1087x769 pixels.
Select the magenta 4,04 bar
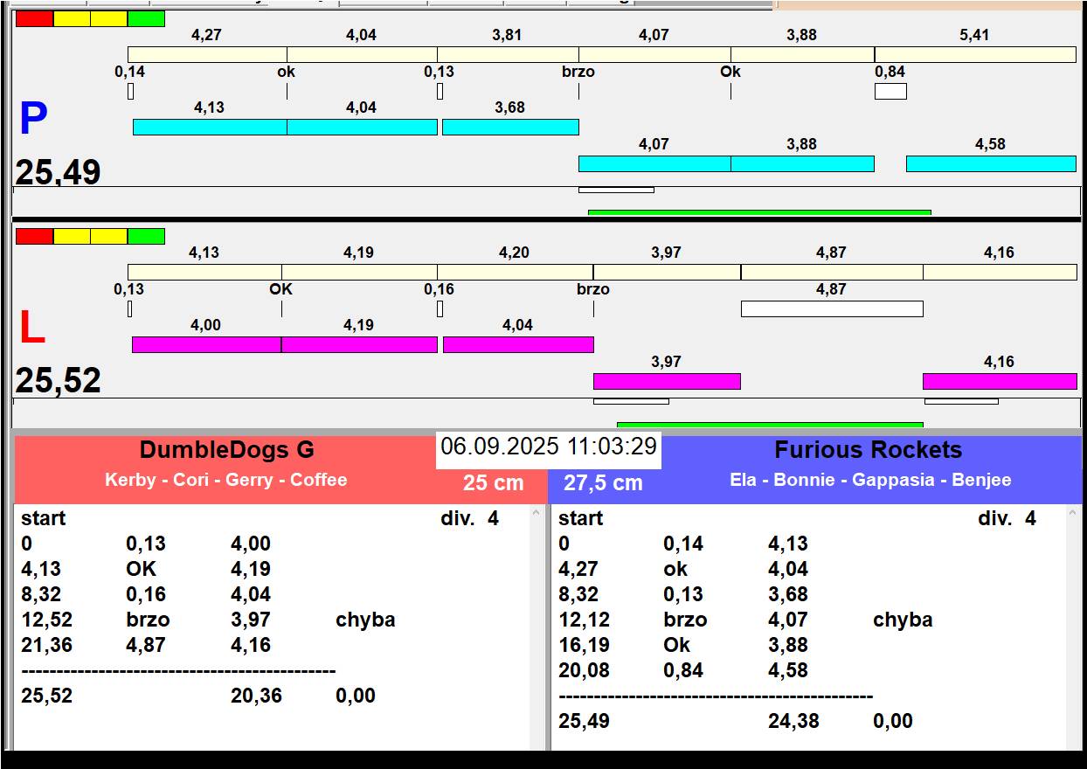518,344
